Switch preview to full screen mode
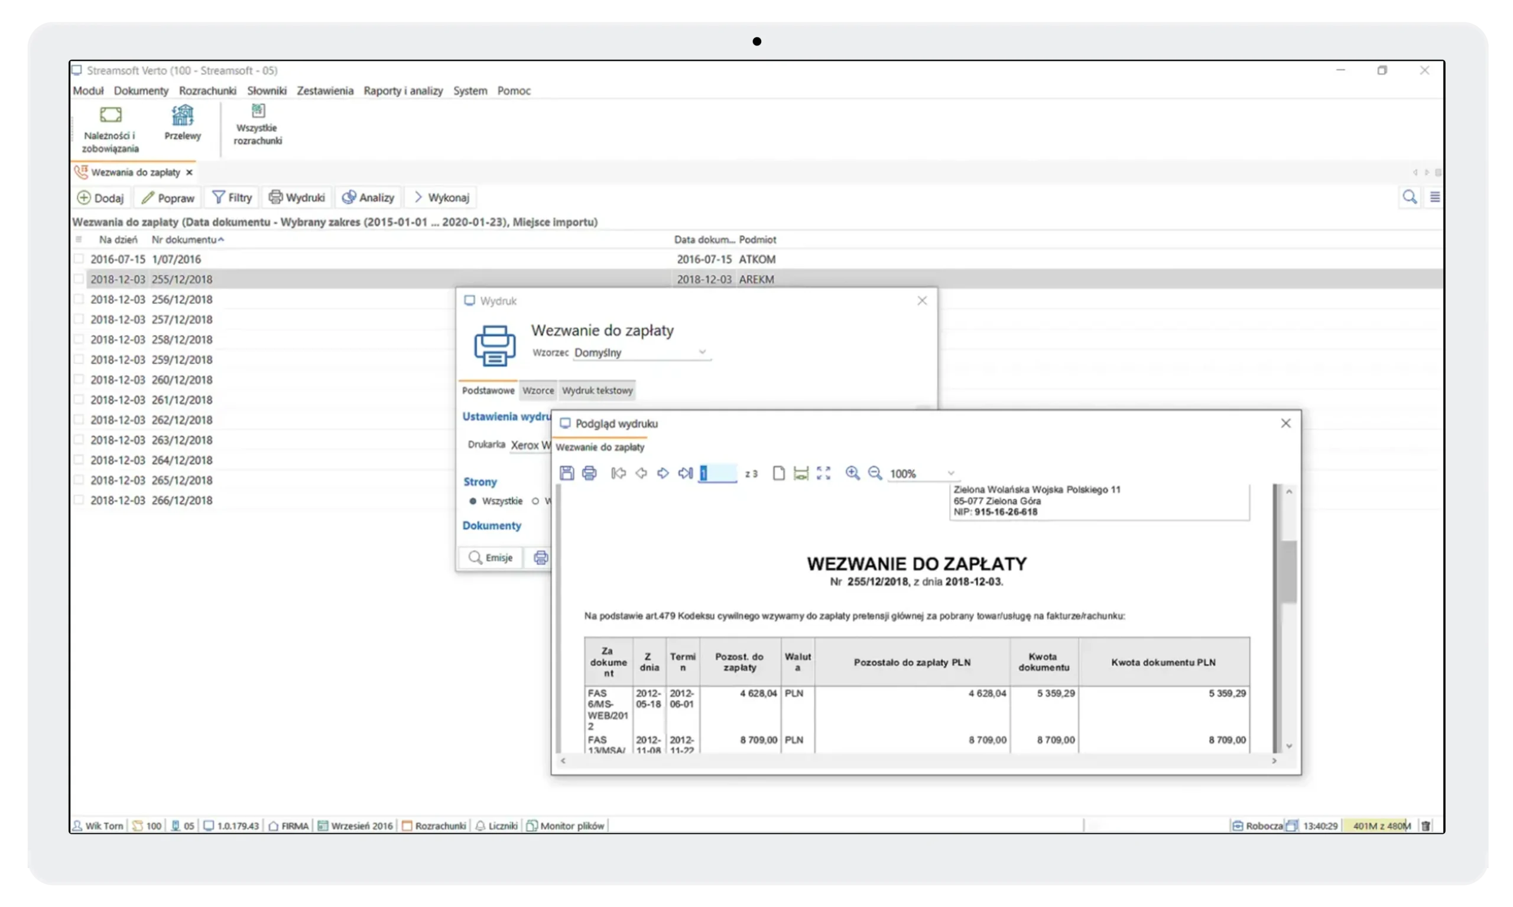 pos(823,473)
